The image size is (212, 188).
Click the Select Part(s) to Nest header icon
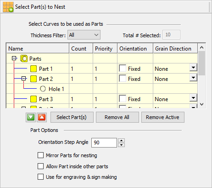pos(8,7)
